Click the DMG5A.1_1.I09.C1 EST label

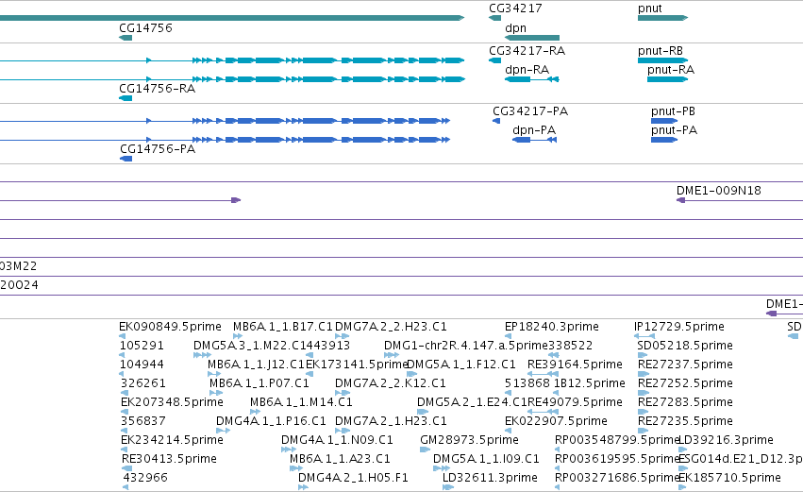tap(486, 459)
